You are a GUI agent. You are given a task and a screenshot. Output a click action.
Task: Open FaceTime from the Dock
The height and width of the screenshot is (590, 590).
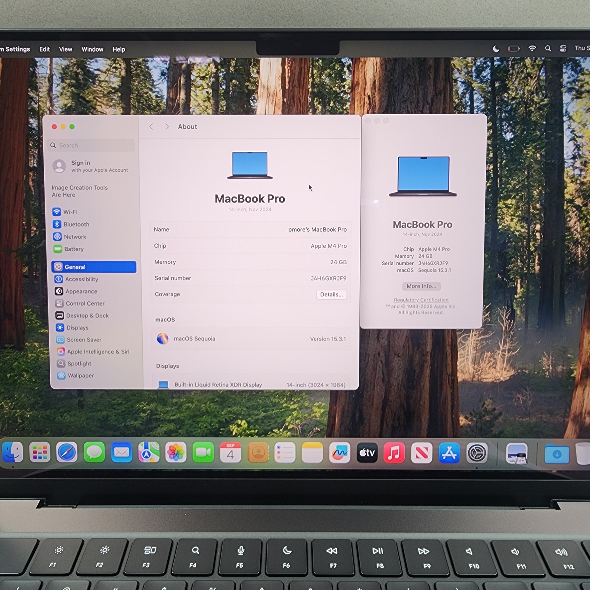pyautogui.click(x=203, y=452)
